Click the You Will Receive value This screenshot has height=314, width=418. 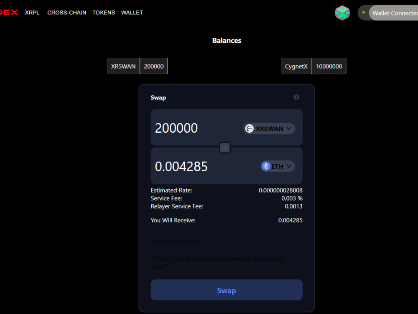pyautogui.click(x=291, y=220)
